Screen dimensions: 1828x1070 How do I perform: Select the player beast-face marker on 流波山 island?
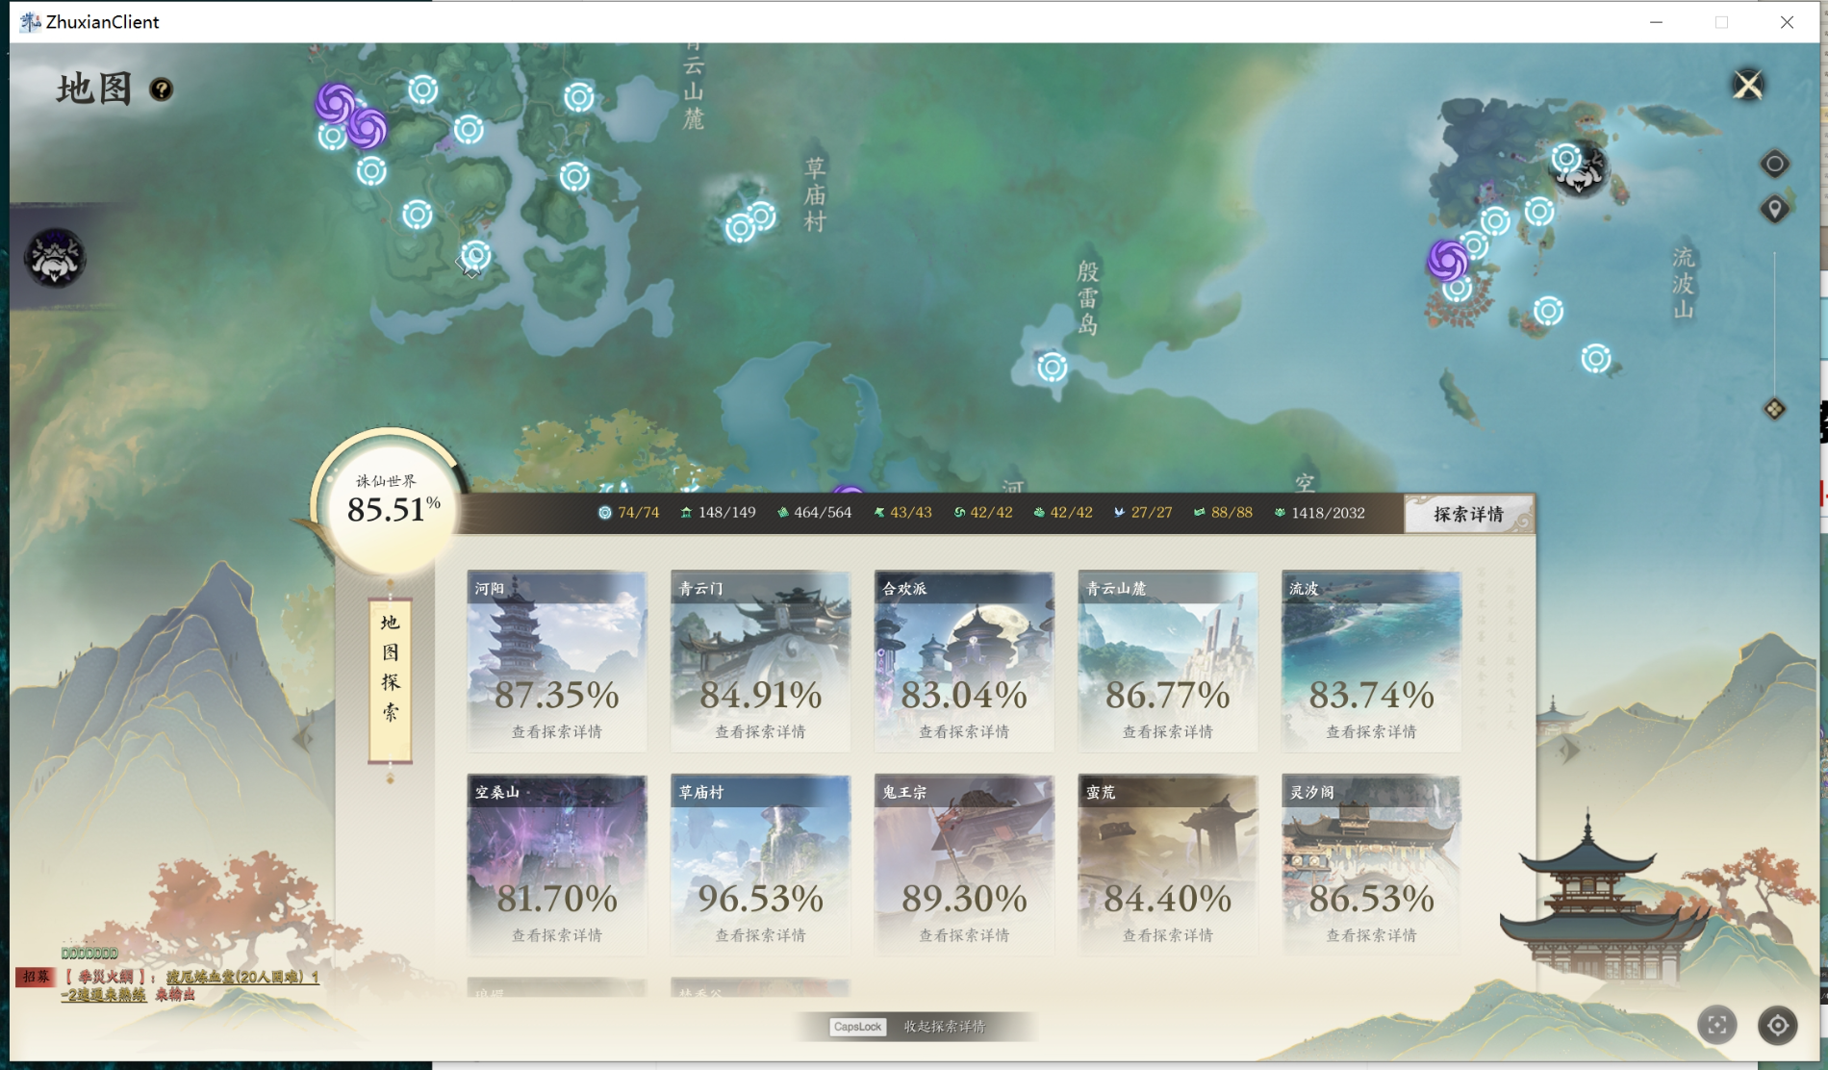(x=1582, y=171)
